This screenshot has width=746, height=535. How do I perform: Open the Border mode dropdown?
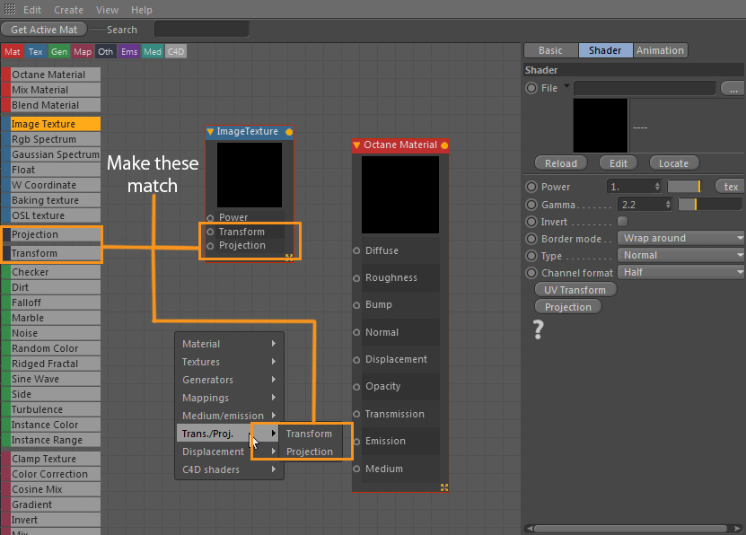680,238
